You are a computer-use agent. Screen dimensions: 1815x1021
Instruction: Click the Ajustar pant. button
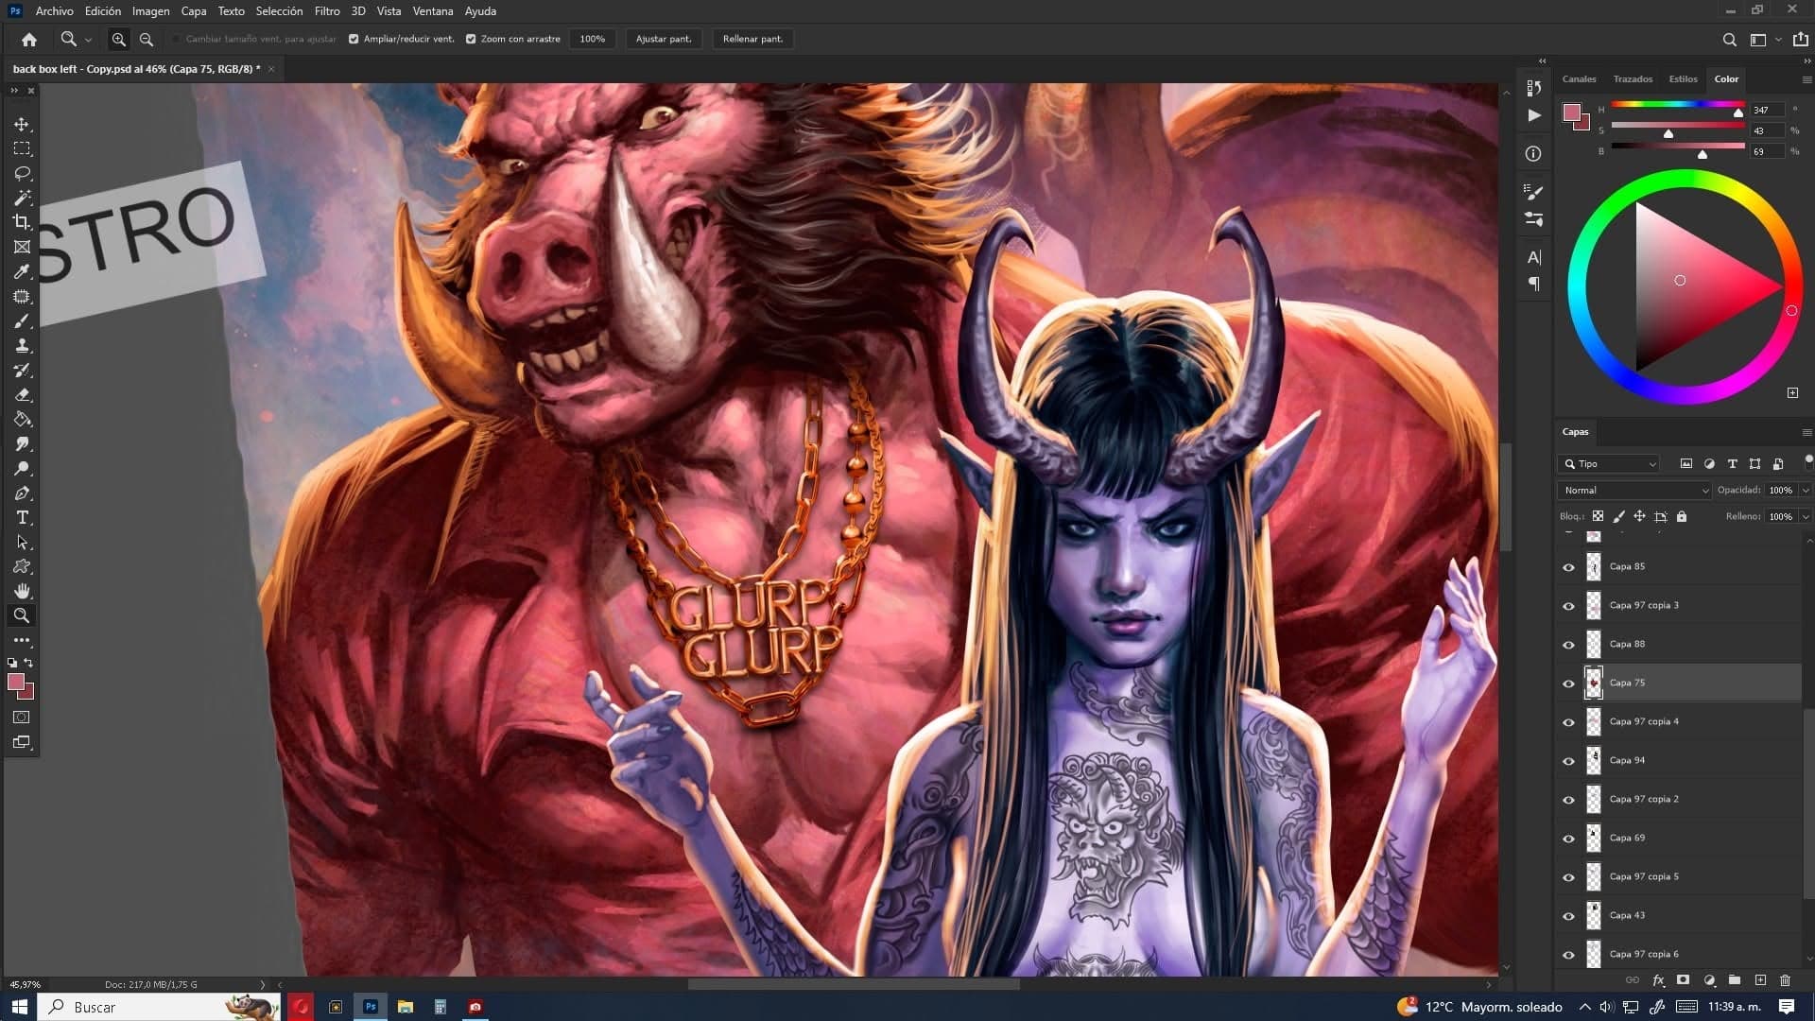tap(664, 39)
